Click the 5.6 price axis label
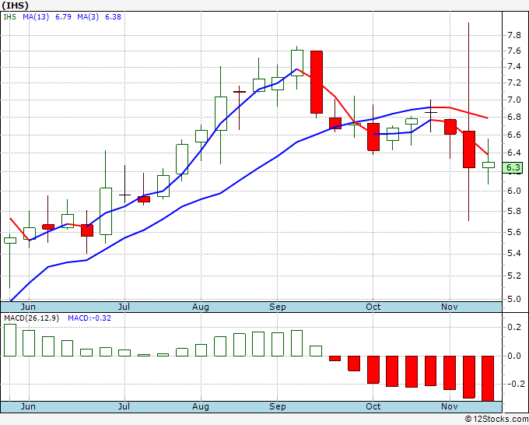529x425 pixels. coord(513,232)
